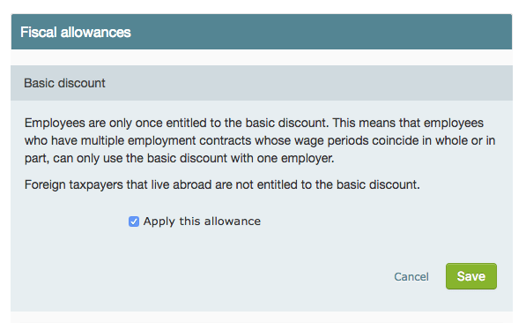Save the fiscal allowance settings
This screenshot has height=323, width=526.
coord(471,276)
